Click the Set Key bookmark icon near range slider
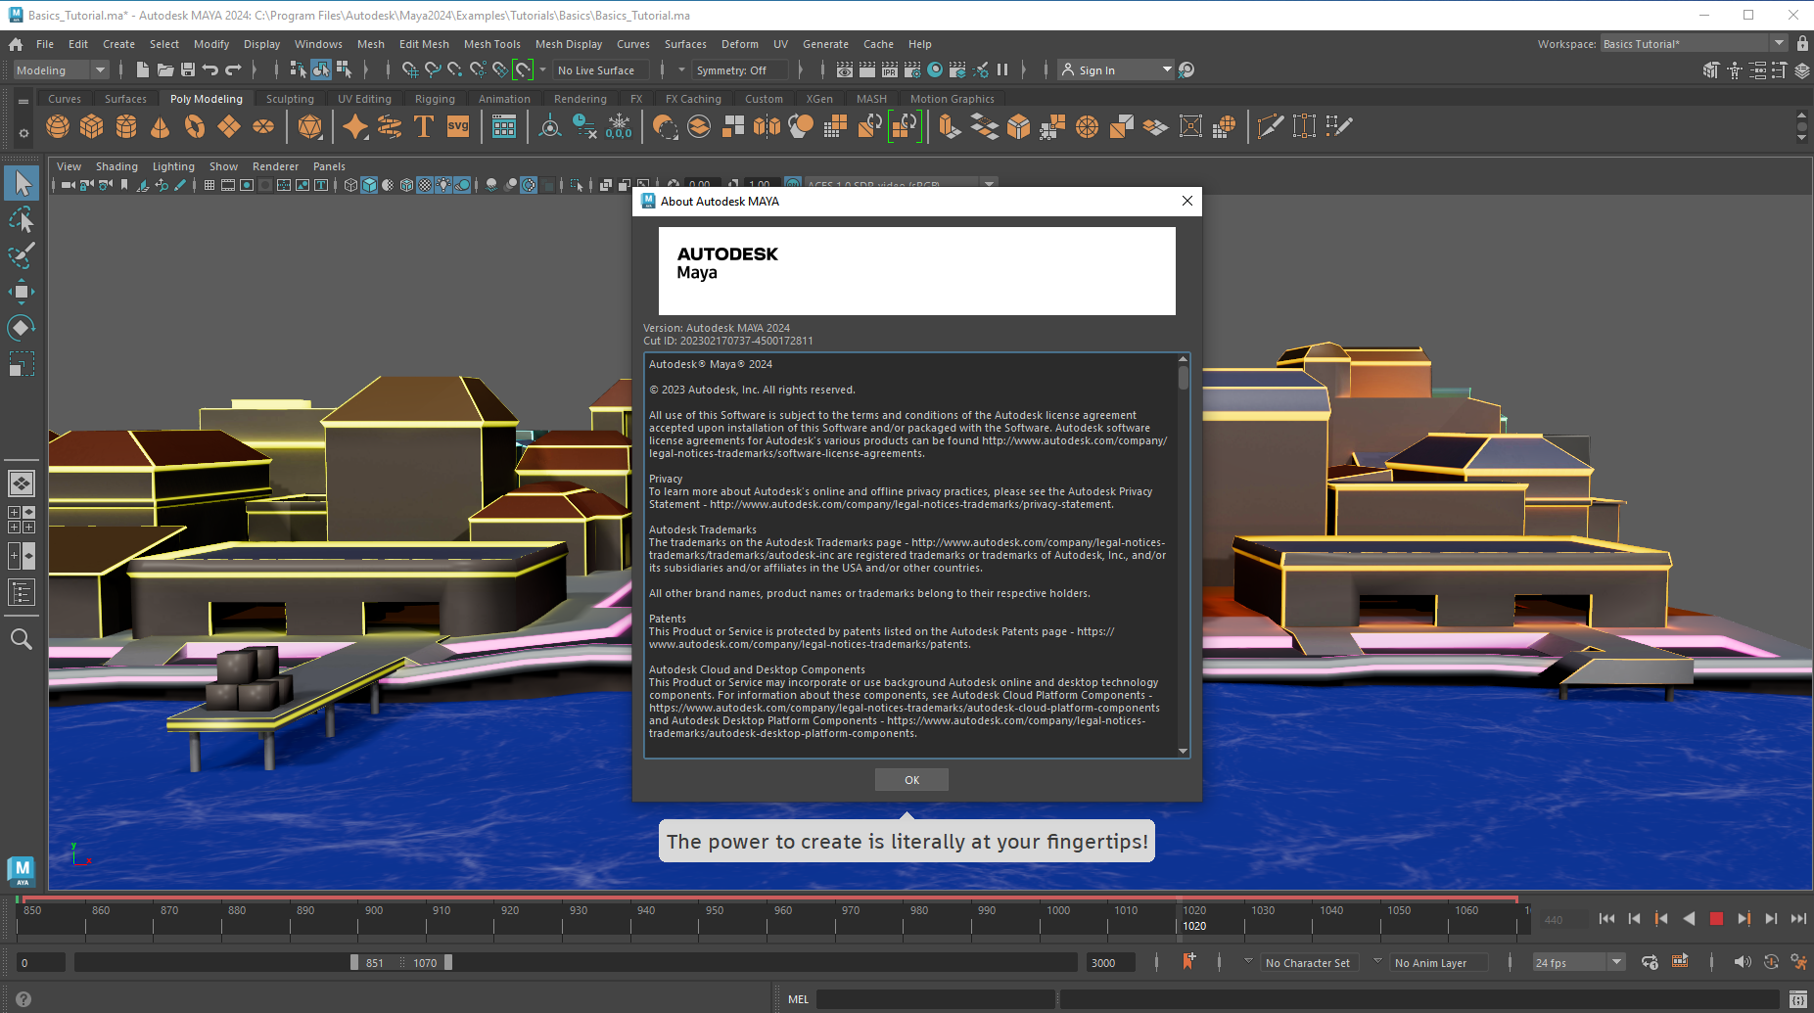The height and width of the screenshot is (1013, 1814). click(1188, 961)
